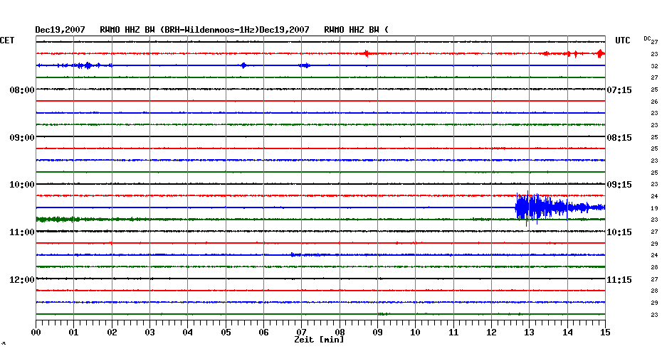Image resolution: width=662 pixels, height=351 pixels.
Task: Click minute 03 on the time axis
Action: click(x=150, y=333)
